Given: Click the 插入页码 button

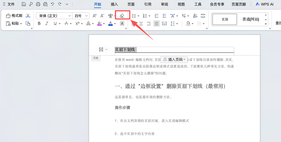Looking at the screenshot, I should pos(174,59).
